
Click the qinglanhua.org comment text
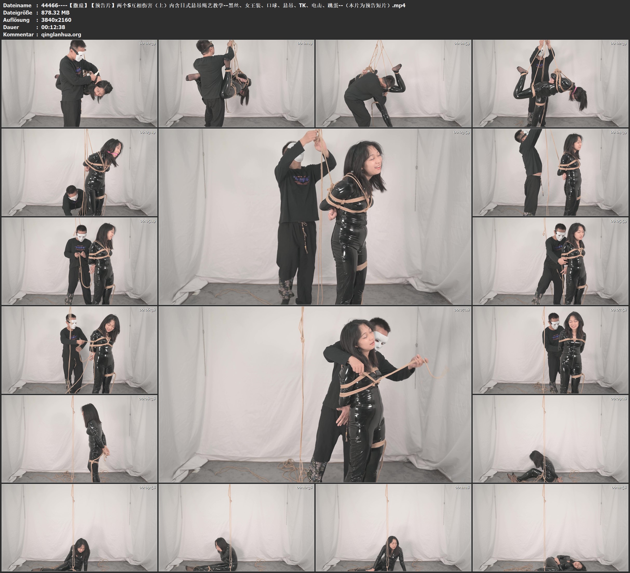click(61, 34)
